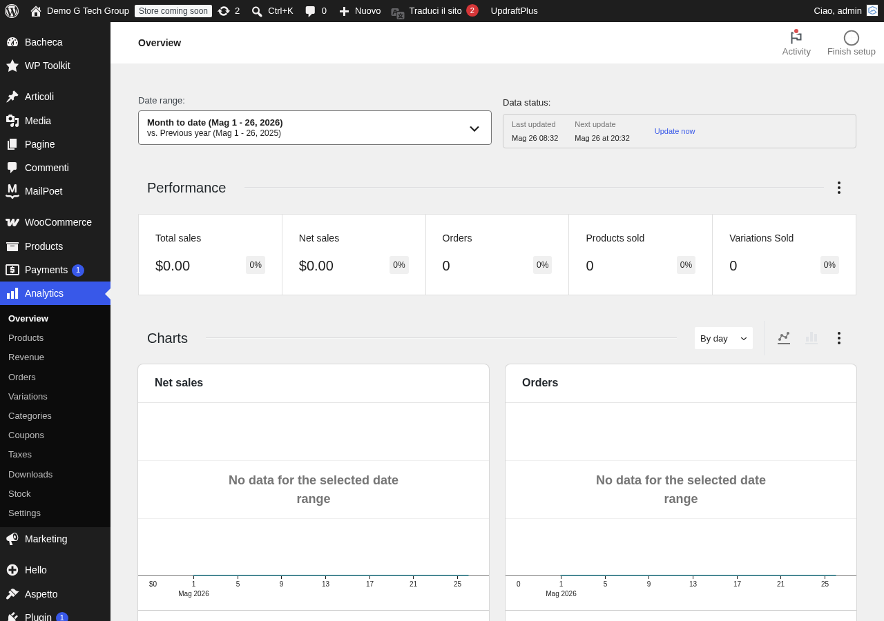
Task: Switch charts to bar chart view
Action: pos(811,338)
